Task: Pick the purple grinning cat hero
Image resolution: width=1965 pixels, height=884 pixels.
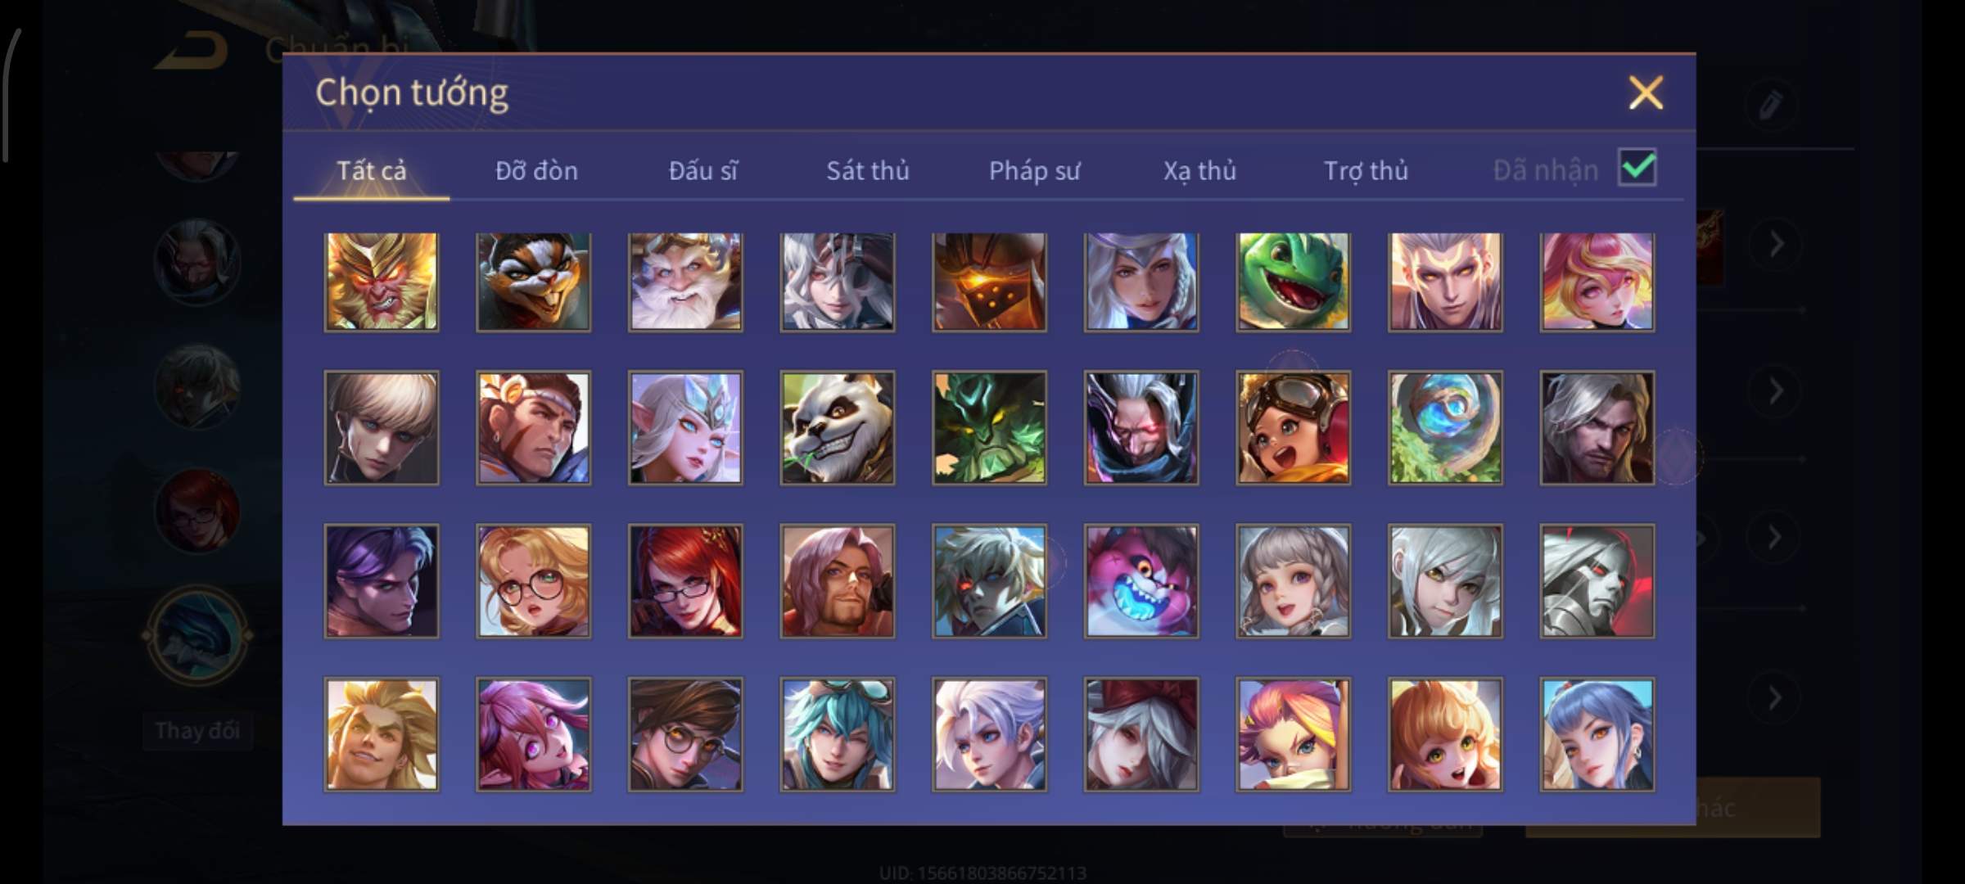Action: tap(1141, 581)
